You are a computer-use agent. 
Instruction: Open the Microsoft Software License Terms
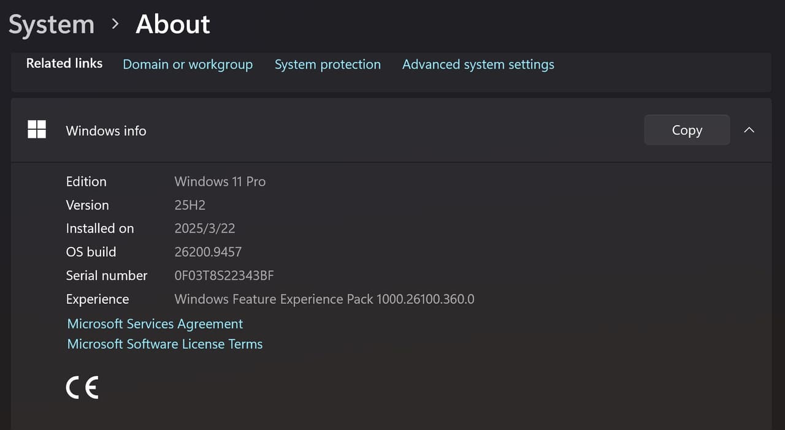(x=165, y=344)
